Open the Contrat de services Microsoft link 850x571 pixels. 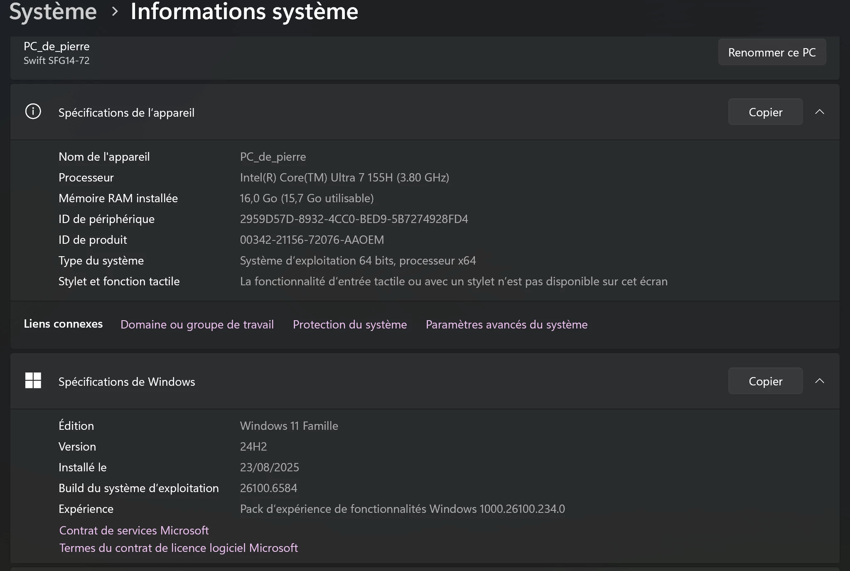tap(134, 530)
